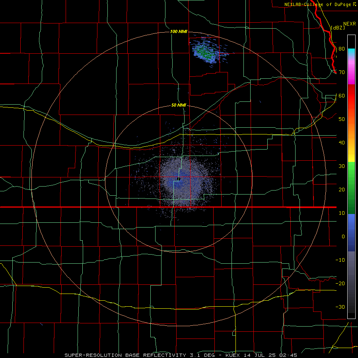Click the 50 NMI range ring label
Image resolution: width=358 pixels, height=358 pixels.
[x=179, y=105]
